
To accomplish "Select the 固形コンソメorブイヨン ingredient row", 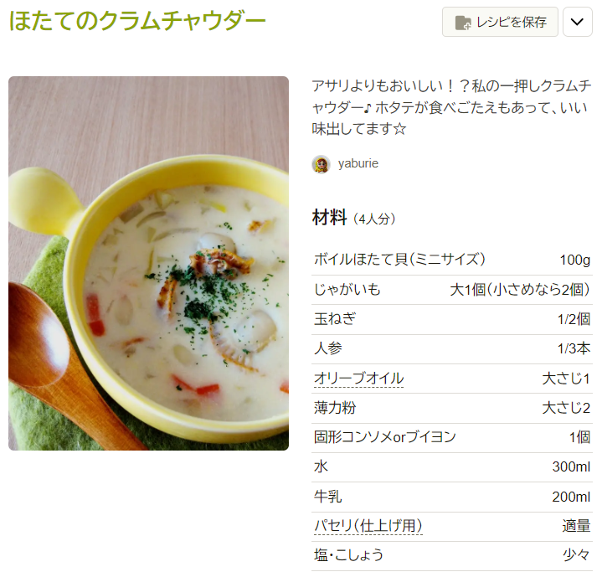I will tap(452, 438).
